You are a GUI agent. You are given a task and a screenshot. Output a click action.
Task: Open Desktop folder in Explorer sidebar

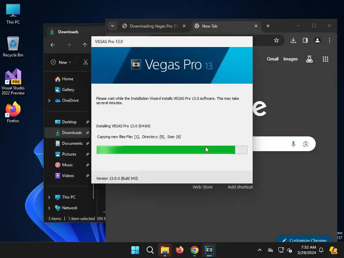[69, 122]
